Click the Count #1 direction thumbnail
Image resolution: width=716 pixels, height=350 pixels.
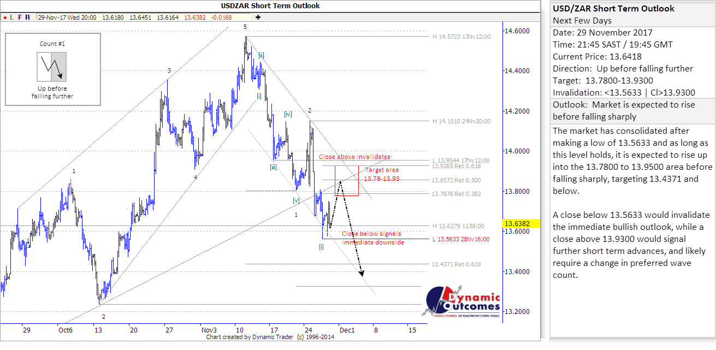pyautogui.click(x=52, y=67)
